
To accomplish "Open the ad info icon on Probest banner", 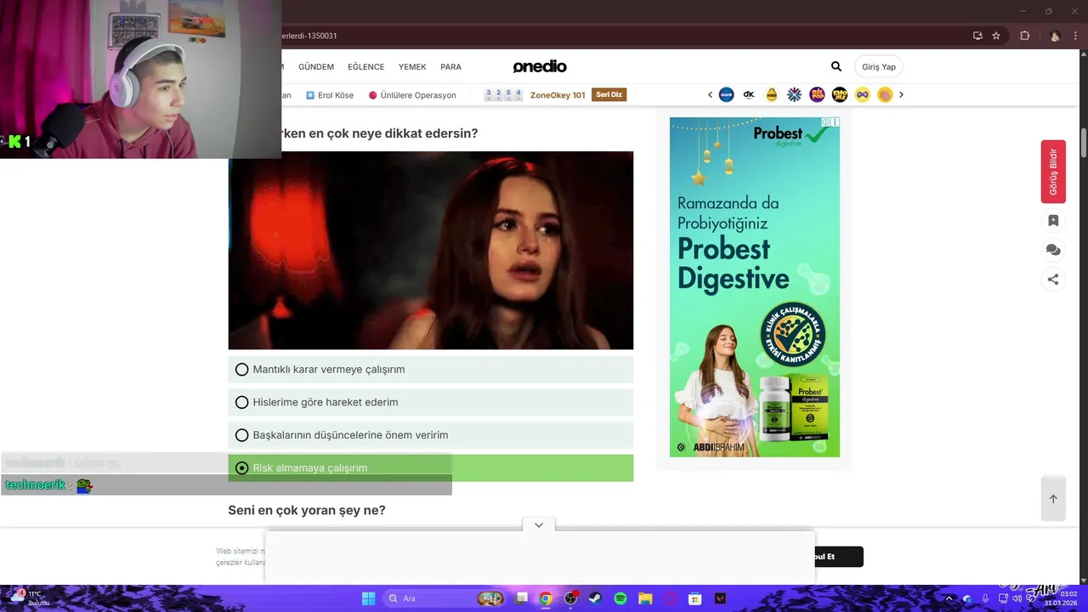I will (826, 122).
